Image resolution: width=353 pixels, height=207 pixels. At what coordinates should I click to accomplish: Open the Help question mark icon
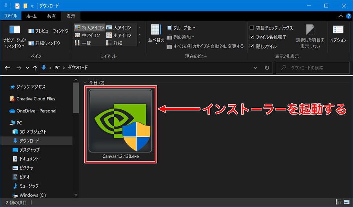click(349, 16)
